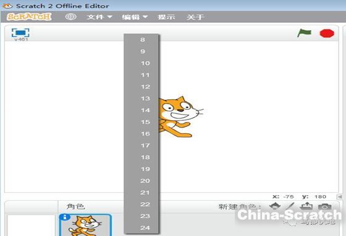Open the 关于 menu item
This screenshot has width=346, height=236.
pos(195,17)
